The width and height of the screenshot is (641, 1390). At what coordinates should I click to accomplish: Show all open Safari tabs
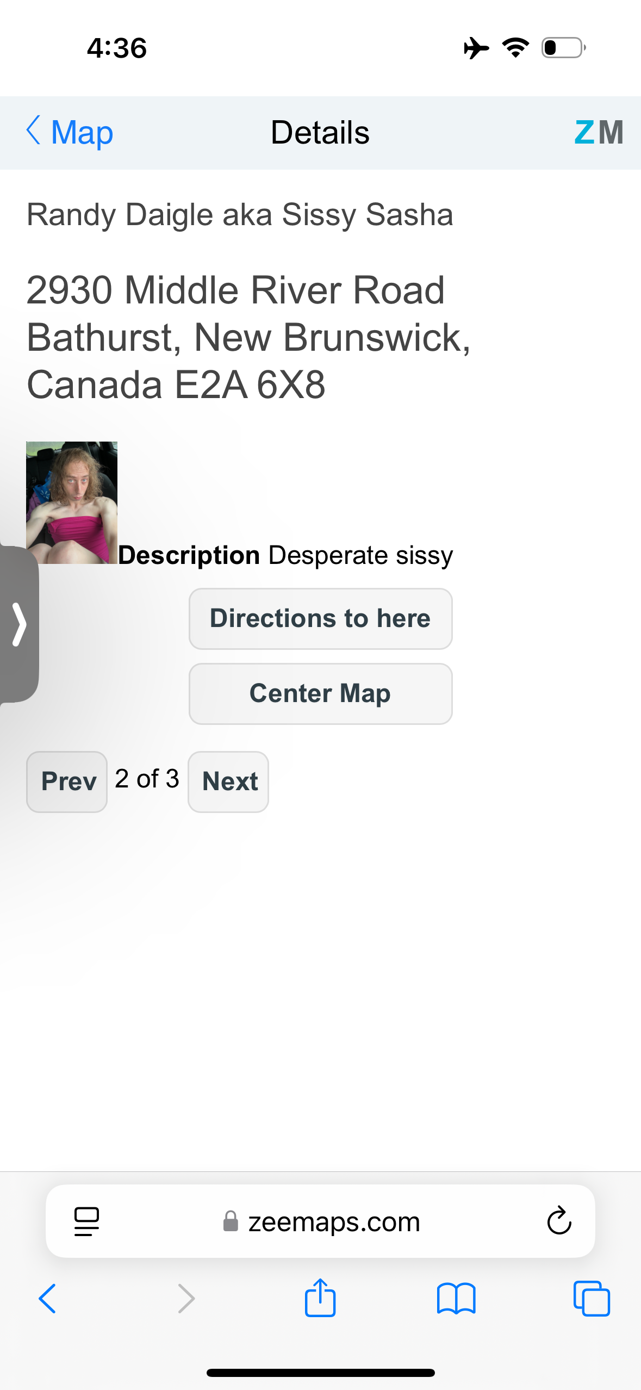click(x=592, y=1299)
